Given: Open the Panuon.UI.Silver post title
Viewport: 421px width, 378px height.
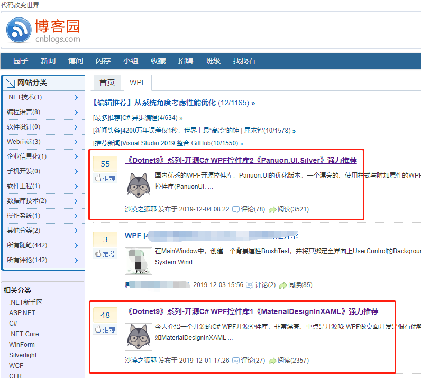Looking at the screenshot, I should (241, 160).
